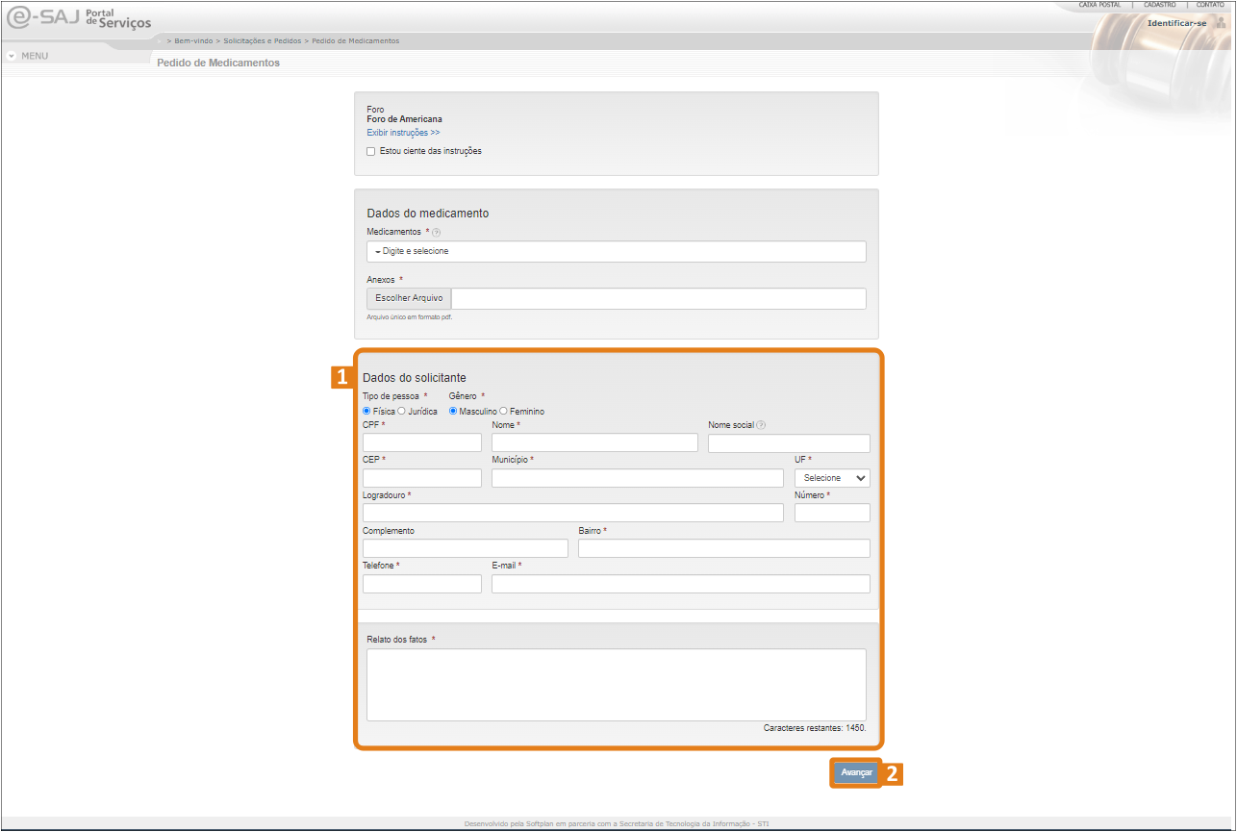The height and width of the screenshot is (832, 1237).
Task: Click the e-SAJ Portal de Serviços logo
Action: pyautogui.click(x=79, y=19)
